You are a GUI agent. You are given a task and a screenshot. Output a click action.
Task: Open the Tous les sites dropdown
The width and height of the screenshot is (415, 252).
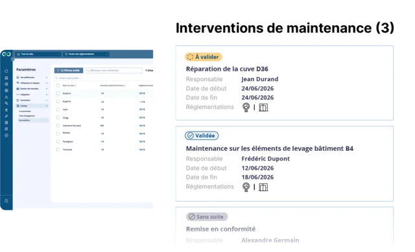pos(38,54)
